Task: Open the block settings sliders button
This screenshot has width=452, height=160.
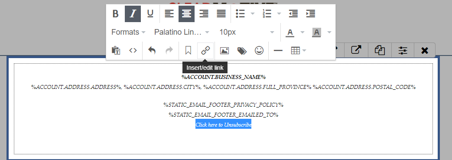Action: (403, 50)
